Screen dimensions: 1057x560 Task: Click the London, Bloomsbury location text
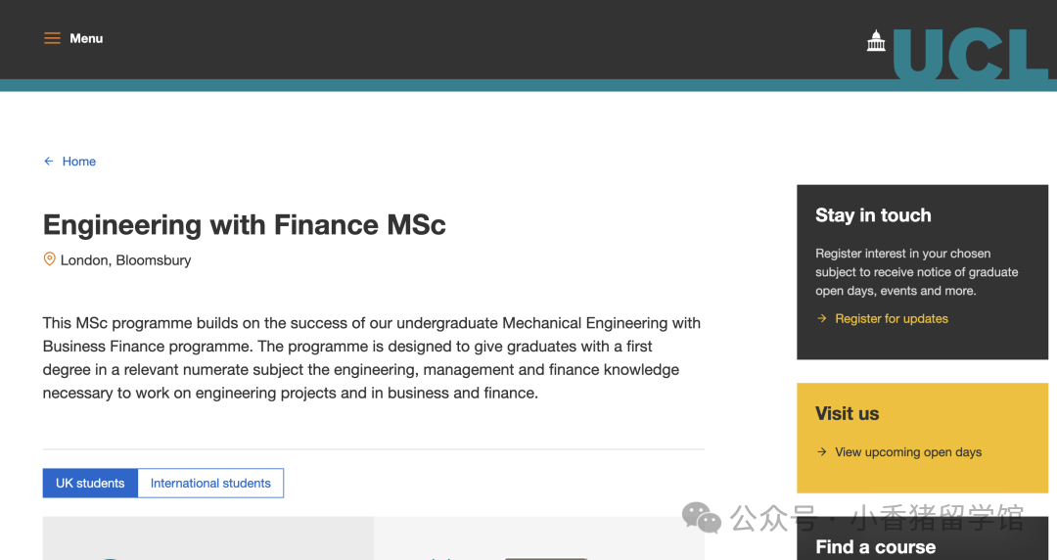(125, 260)
